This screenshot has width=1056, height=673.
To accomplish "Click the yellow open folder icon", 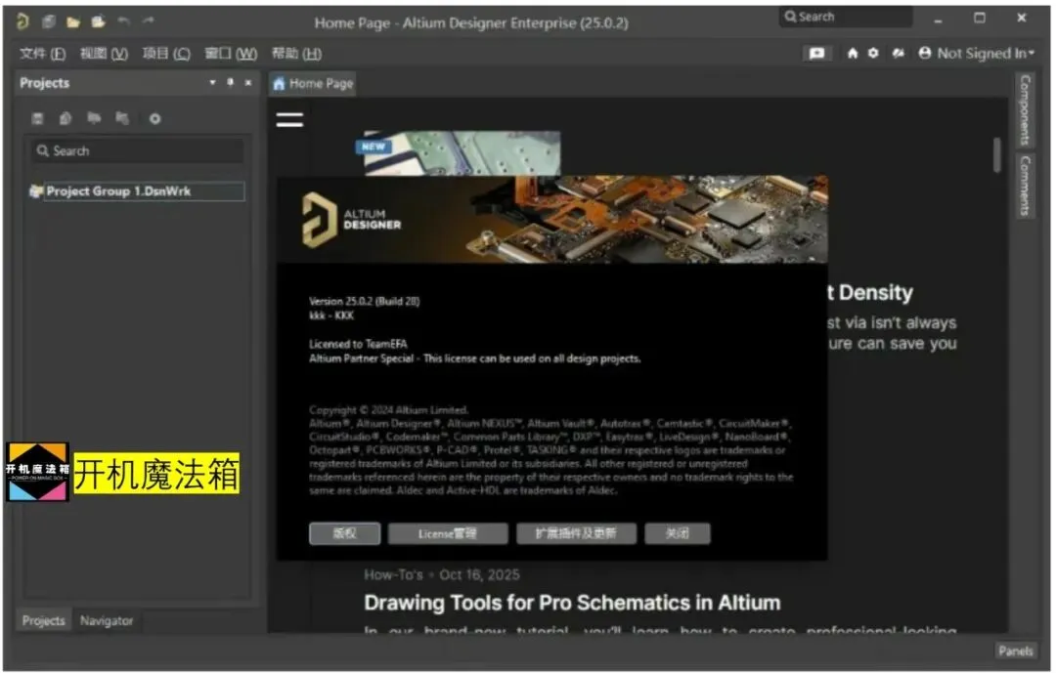I will [73, 22].
